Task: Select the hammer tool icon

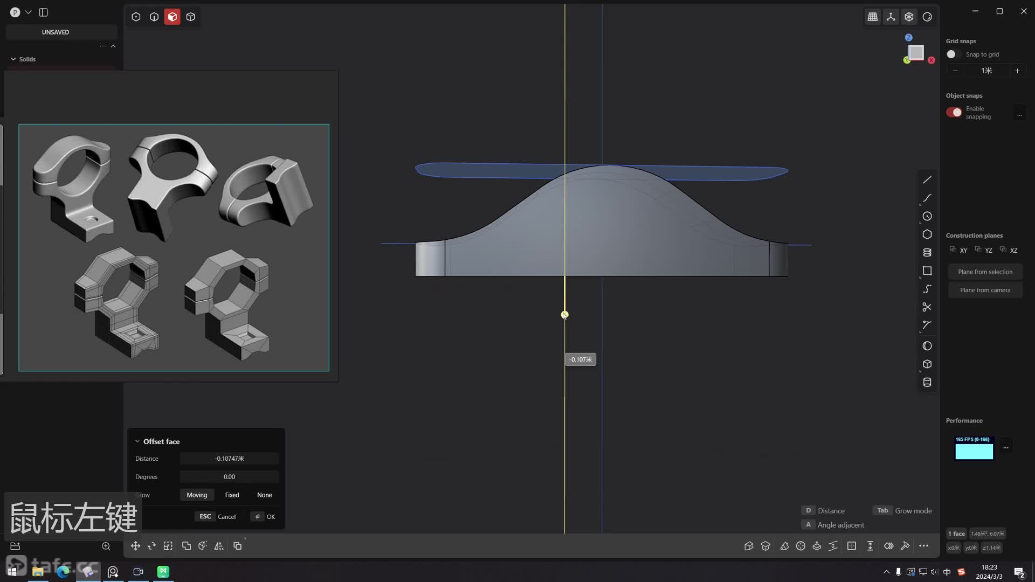Action: click(x=905, y=546)
